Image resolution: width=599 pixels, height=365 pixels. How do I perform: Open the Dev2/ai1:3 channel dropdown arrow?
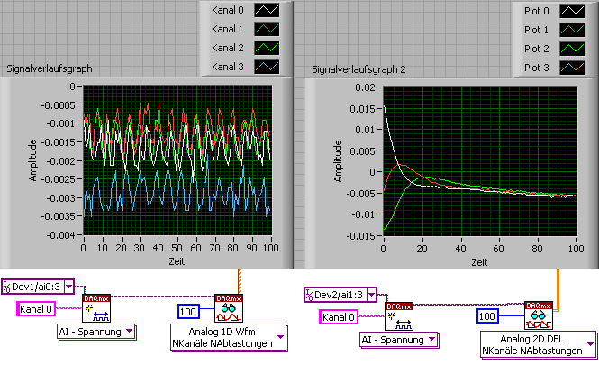point(371,295)
